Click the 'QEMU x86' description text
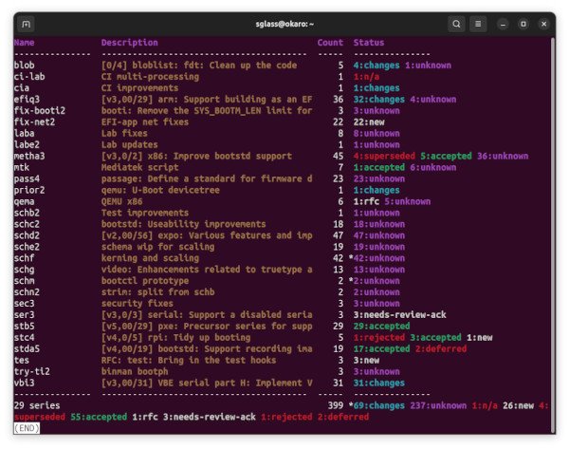 tap(122, 201)
